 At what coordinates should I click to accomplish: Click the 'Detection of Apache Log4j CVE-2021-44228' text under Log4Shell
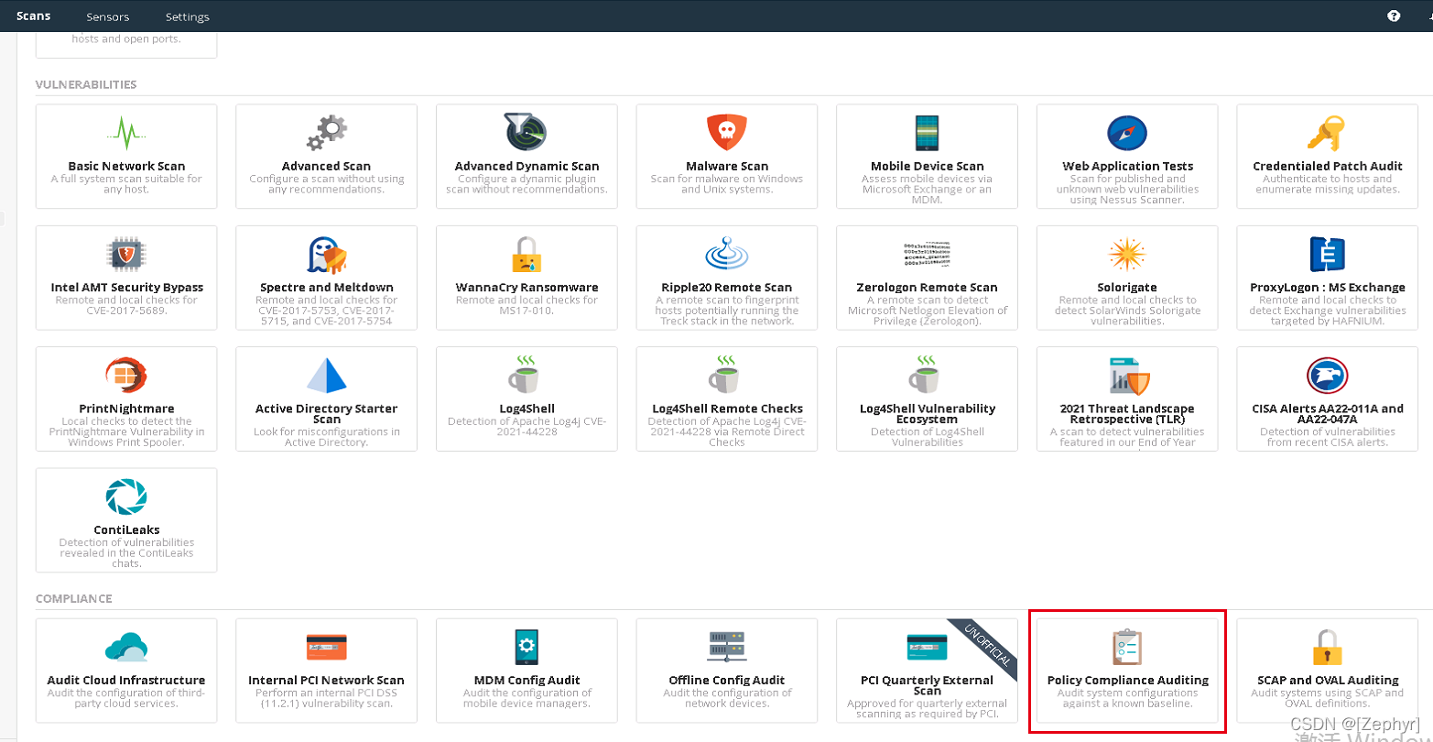[x=527, y=426]
